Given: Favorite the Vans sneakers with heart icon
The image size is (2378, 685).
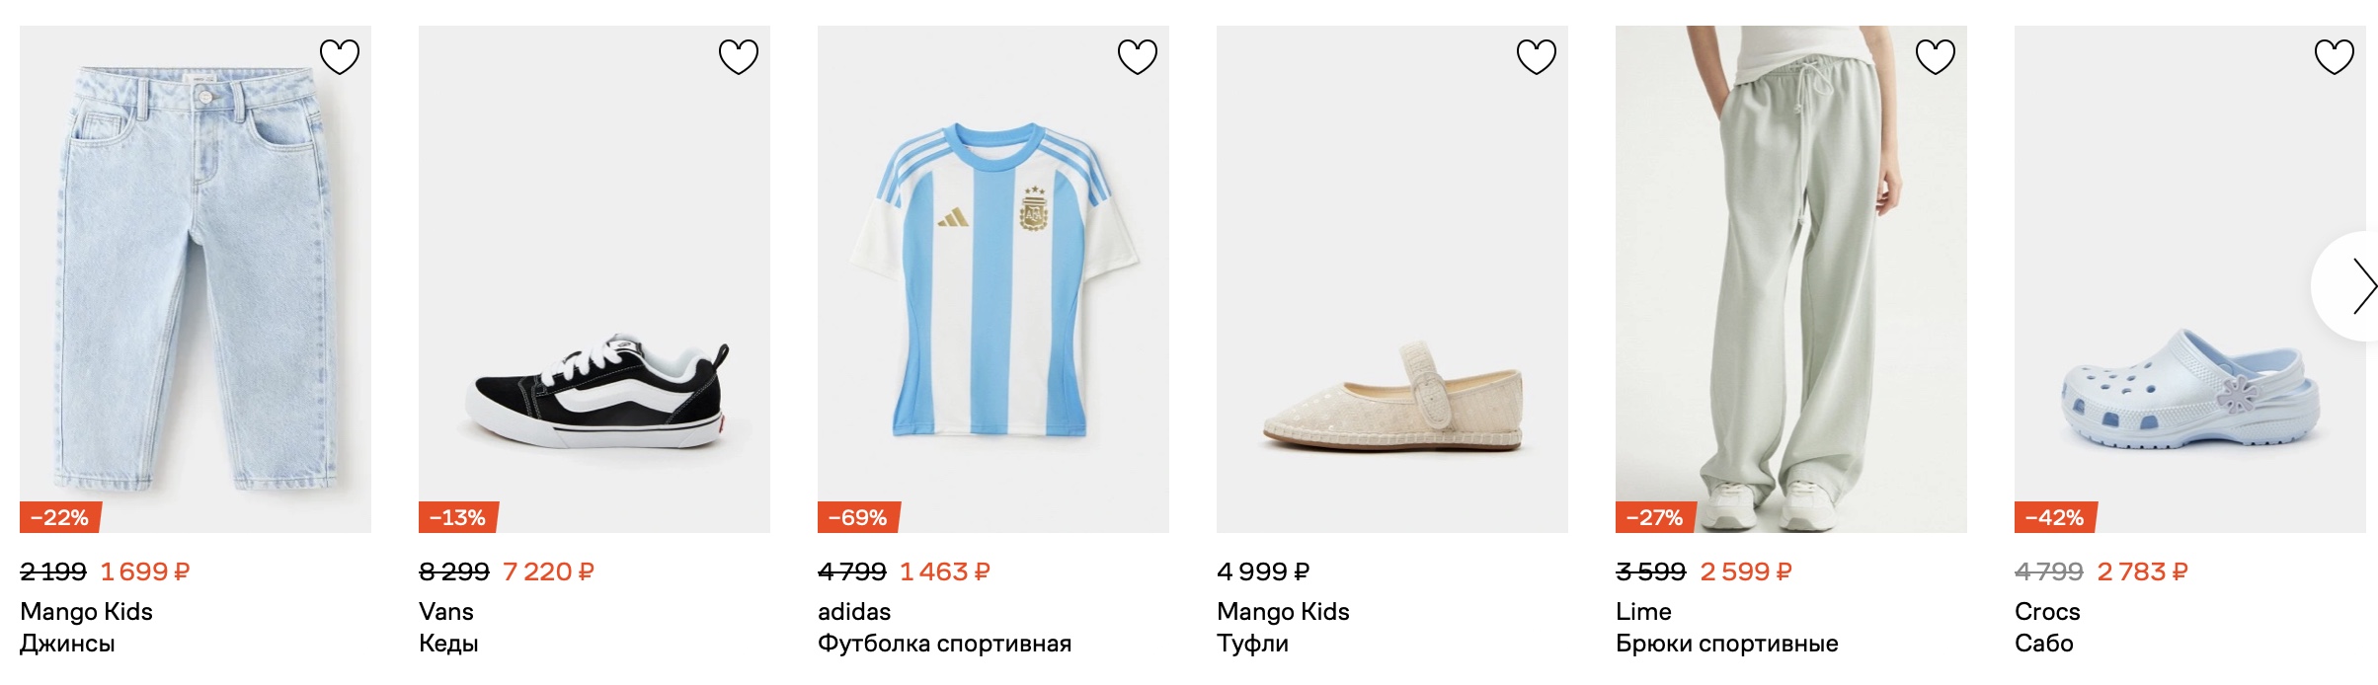Looking at the screenshot, I should pyautogui.click(x=739, y=57).
